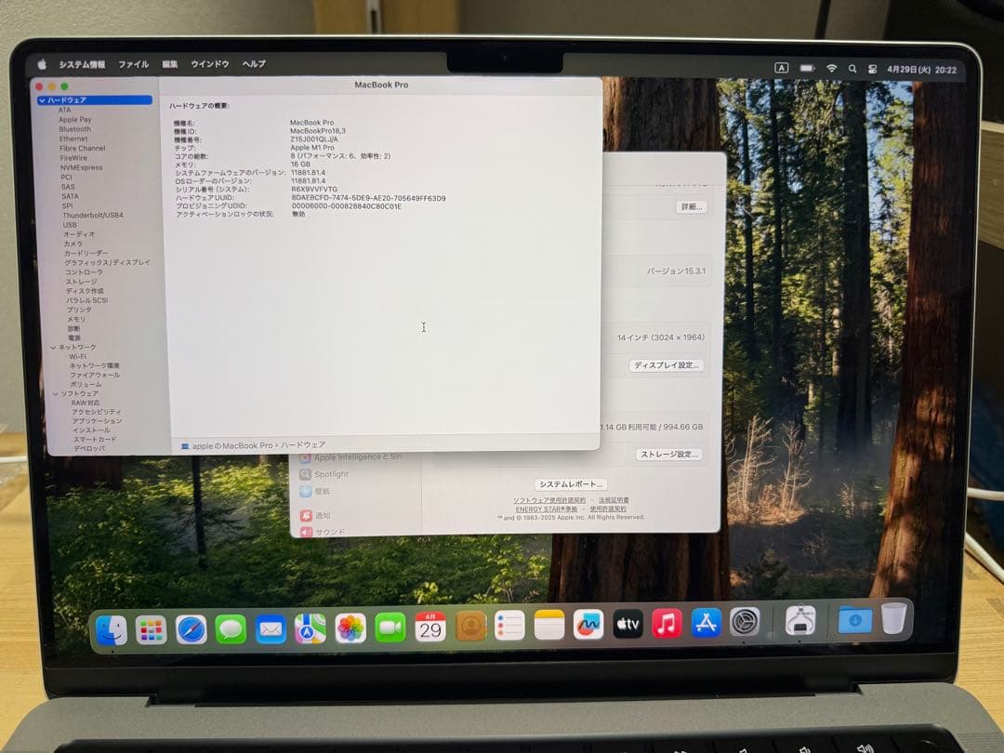1004x753 pixels.
Task: Open the ウインドウ menu
Action: pos(209,64)
